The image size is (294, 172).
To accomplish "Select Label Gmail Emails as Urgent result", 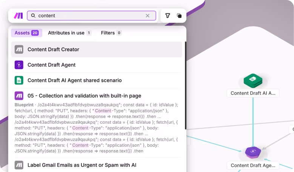I will [97, 165].
